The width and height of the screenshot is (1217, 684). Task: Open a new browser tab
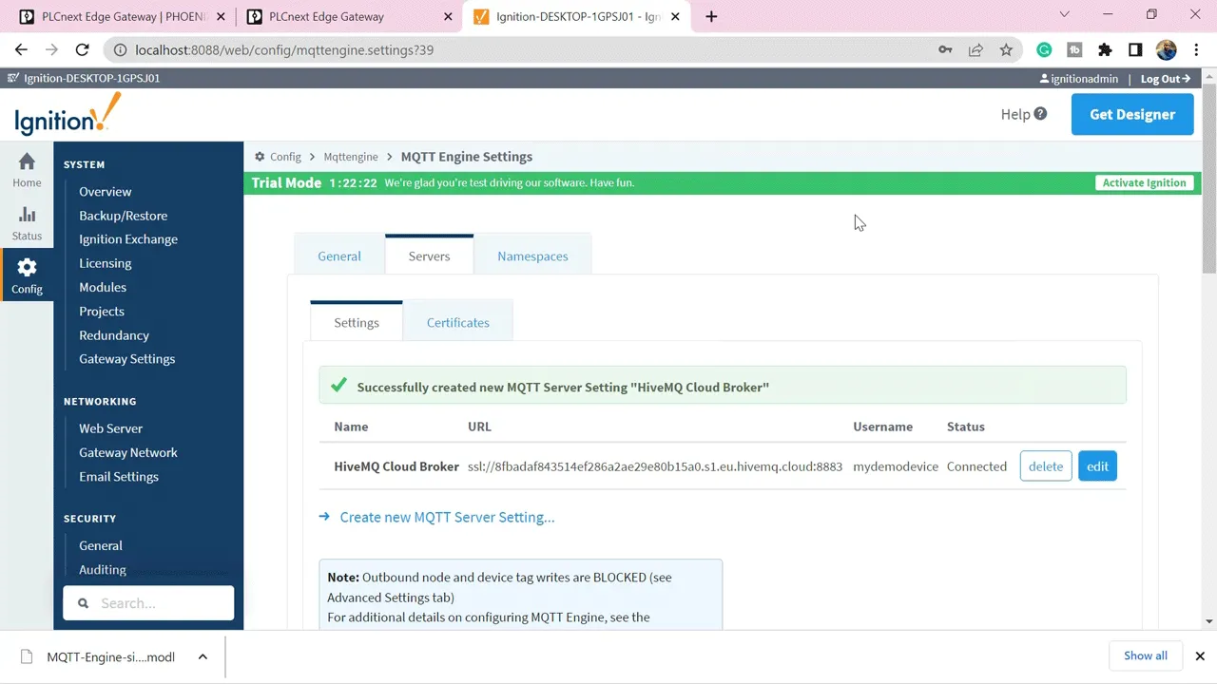coord(711,16)
